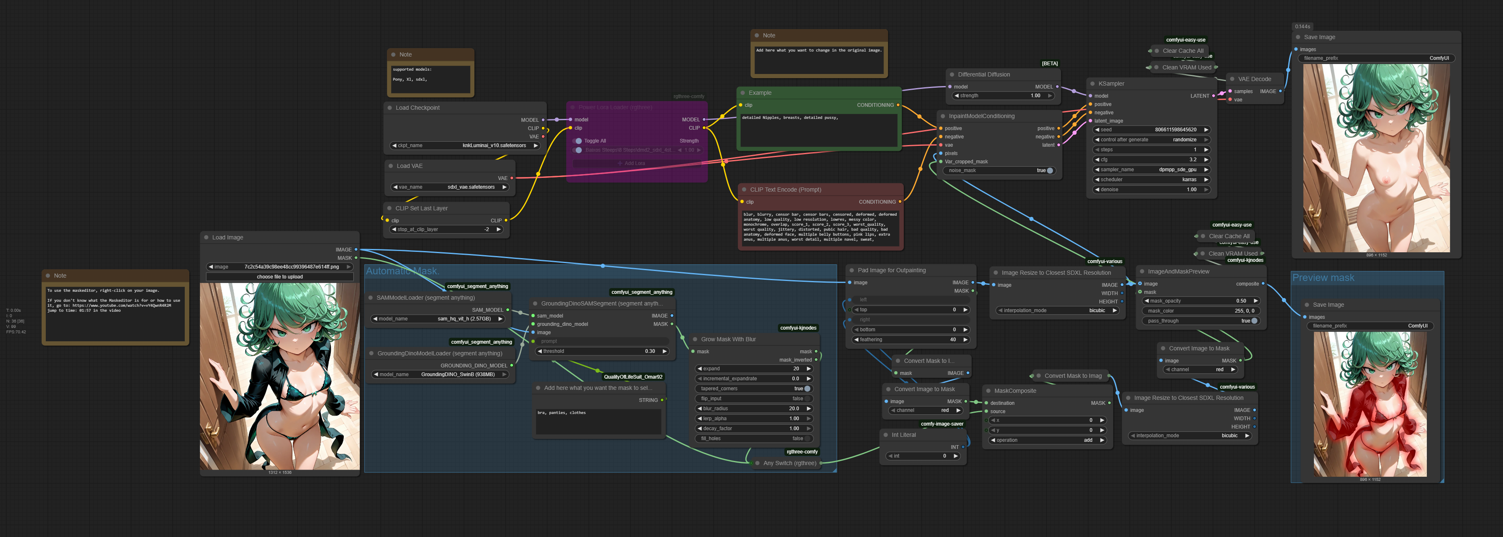The width and height of the screenshot is (1503, 537).
Task: Click right arrow on seed value
Action: point(1206,129)
